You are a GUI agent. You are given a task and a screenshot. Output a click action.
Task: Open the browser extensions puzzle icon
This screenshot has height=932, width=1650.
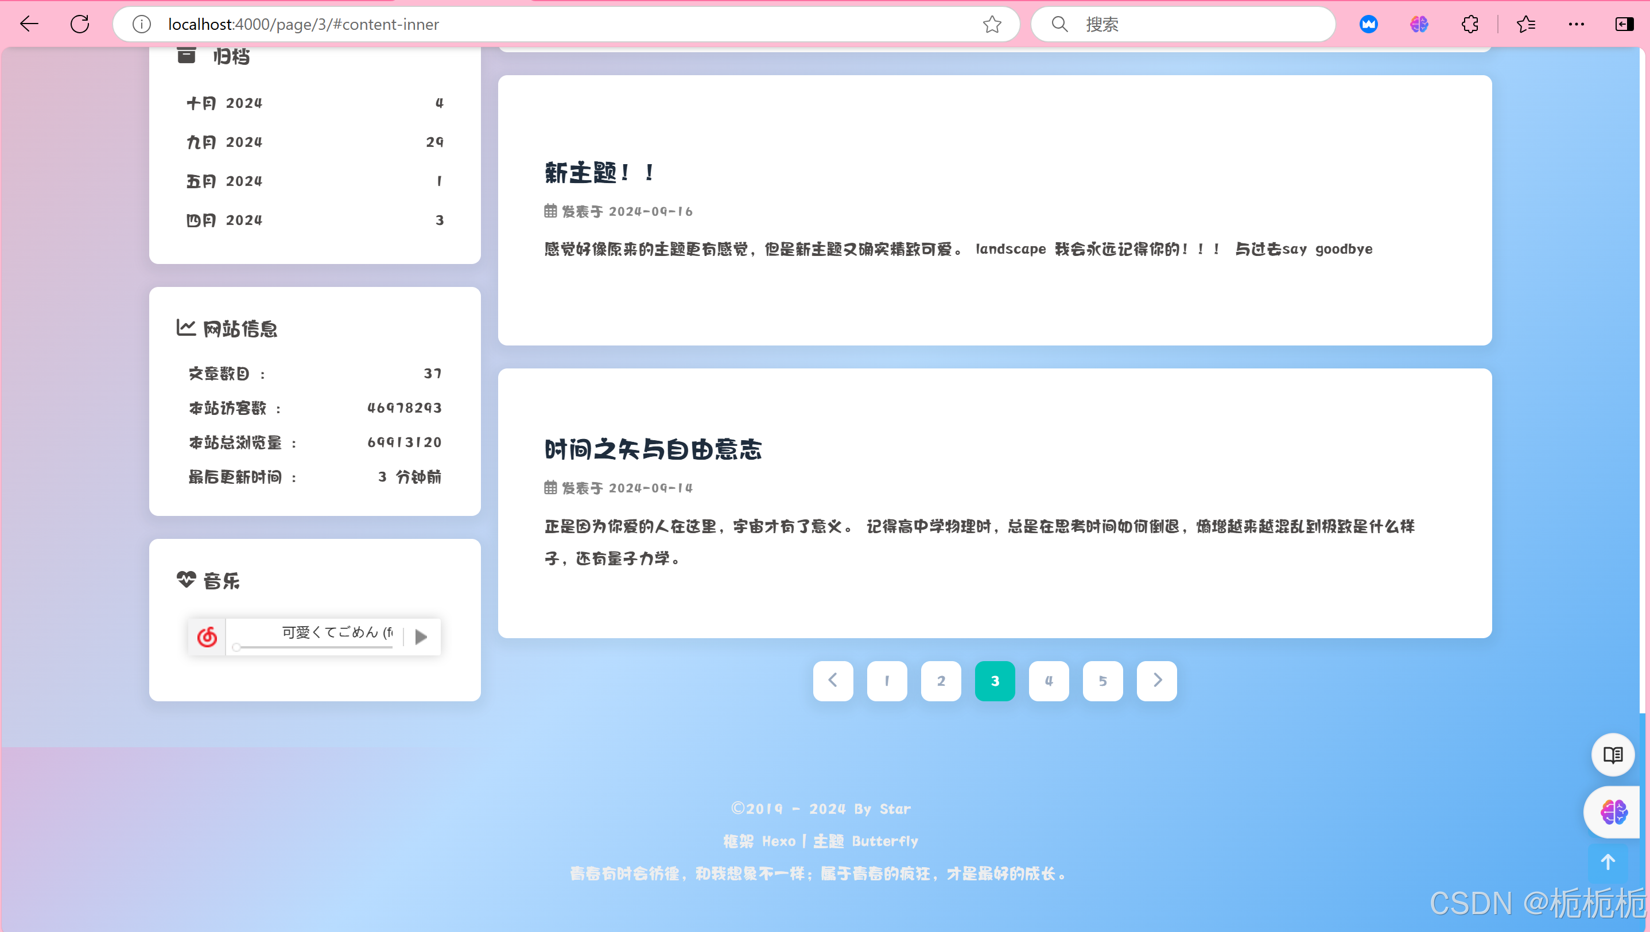(1470, 24)
